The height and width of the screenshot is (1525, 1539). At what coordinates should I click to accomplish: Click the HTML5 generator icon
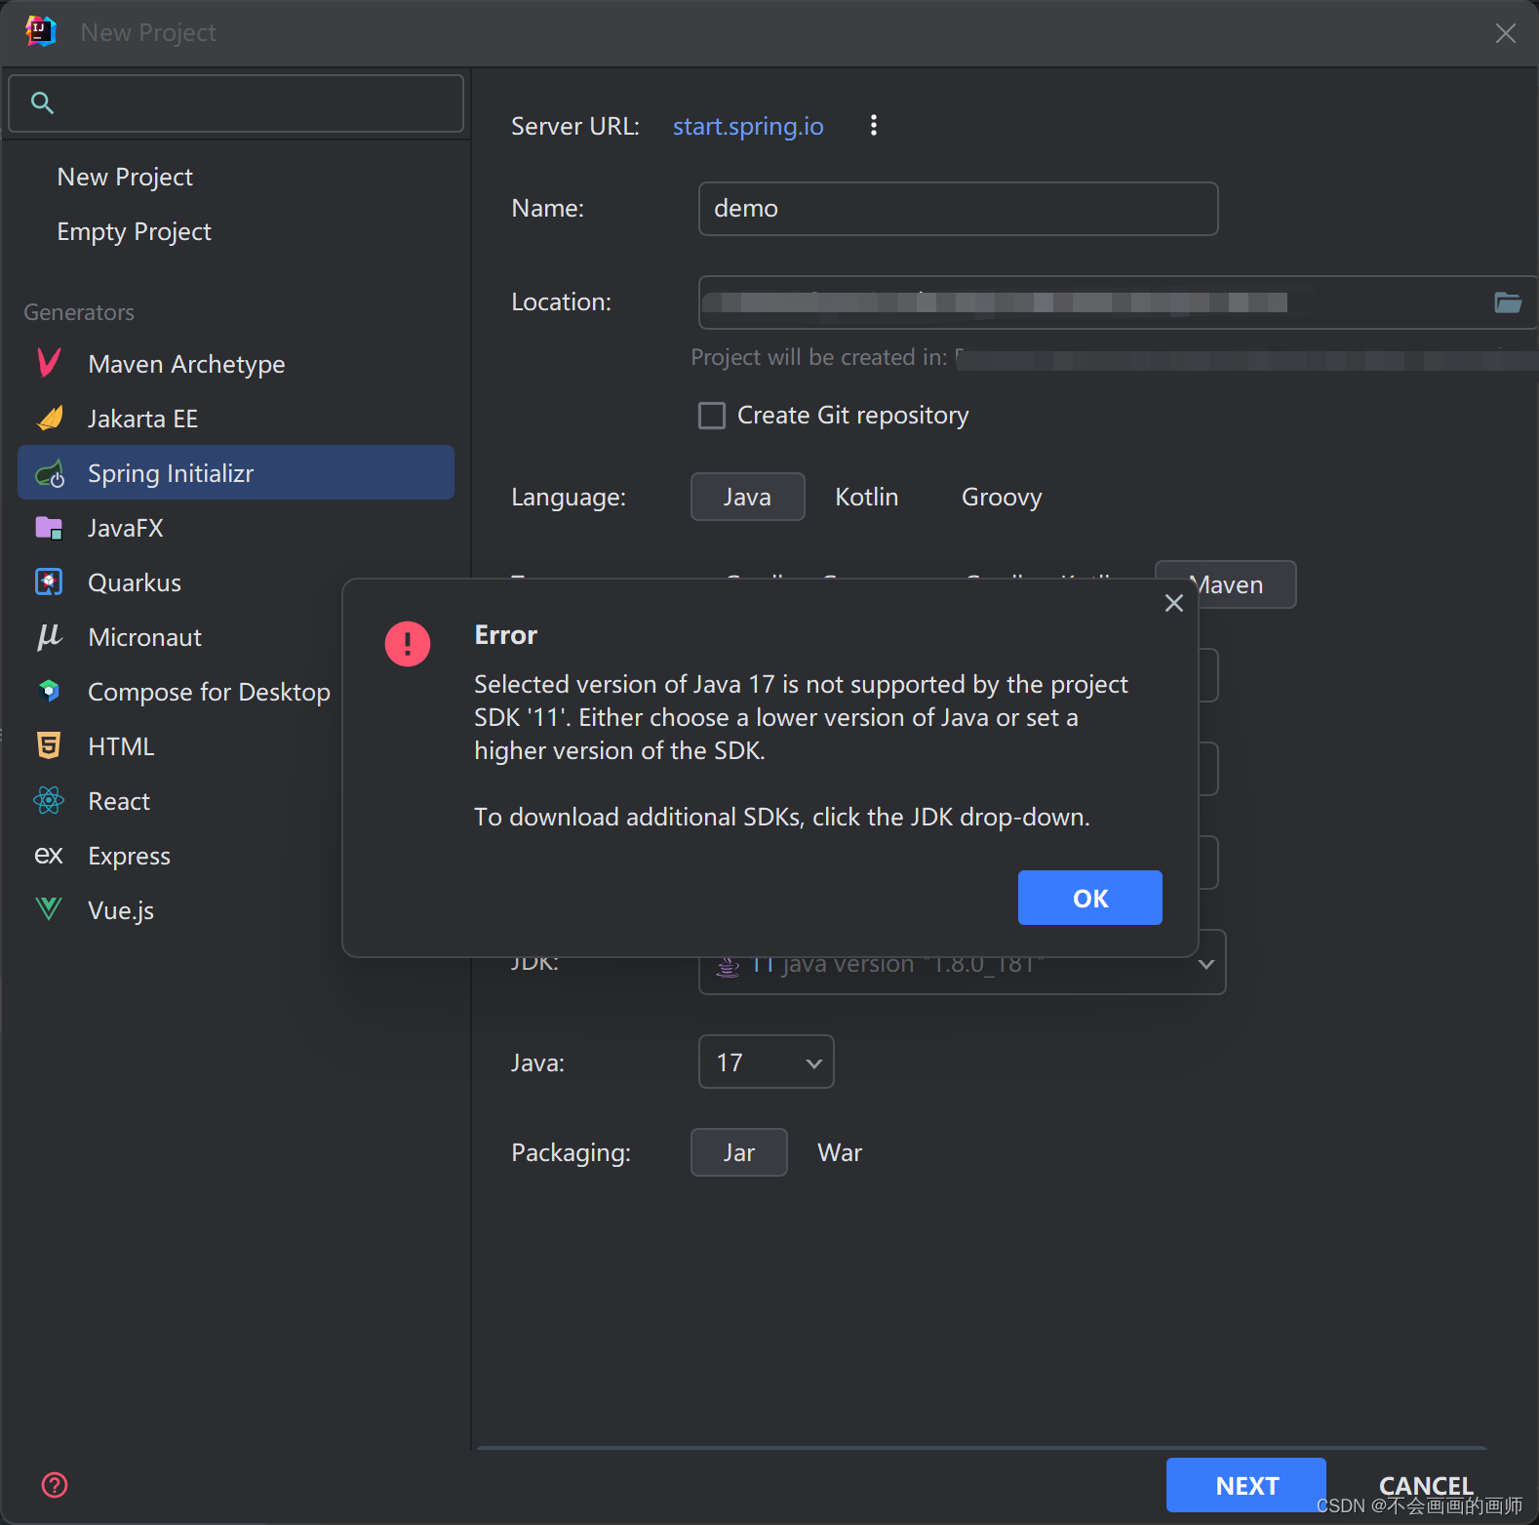[49, 745]
